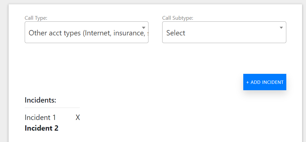Open the Call Type combo box
This screenshot has width=306, height=142.
coord(86,32)
